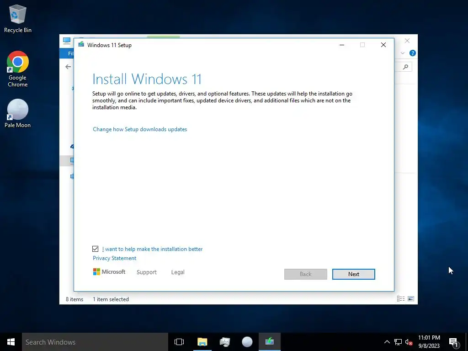Click the Microsoft logo in Setup

click(x=109, y=271)
